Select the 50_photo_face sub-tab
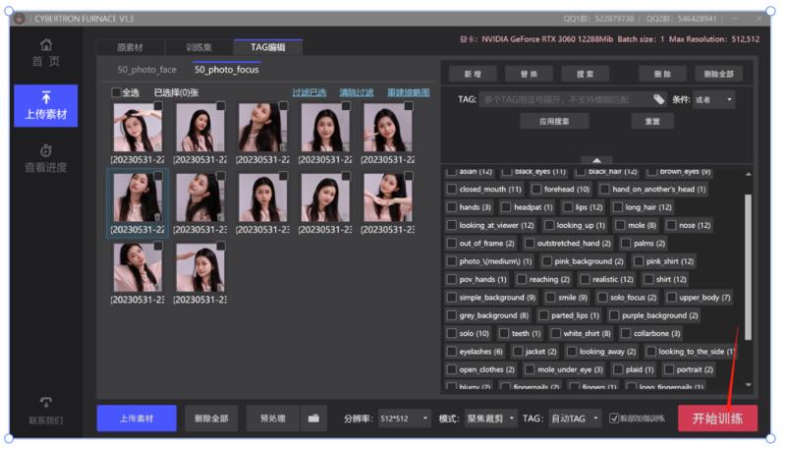The image size is (786, 449). pyautogui.click(x=147, y=70)
